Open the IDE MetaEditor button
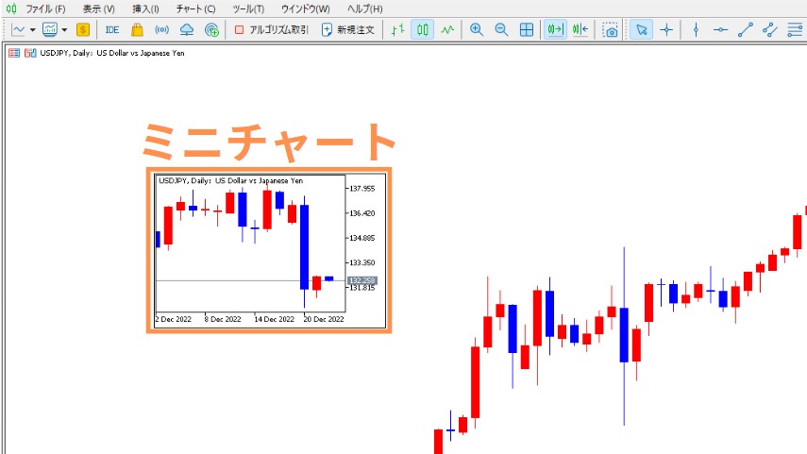 click(112, 30)
